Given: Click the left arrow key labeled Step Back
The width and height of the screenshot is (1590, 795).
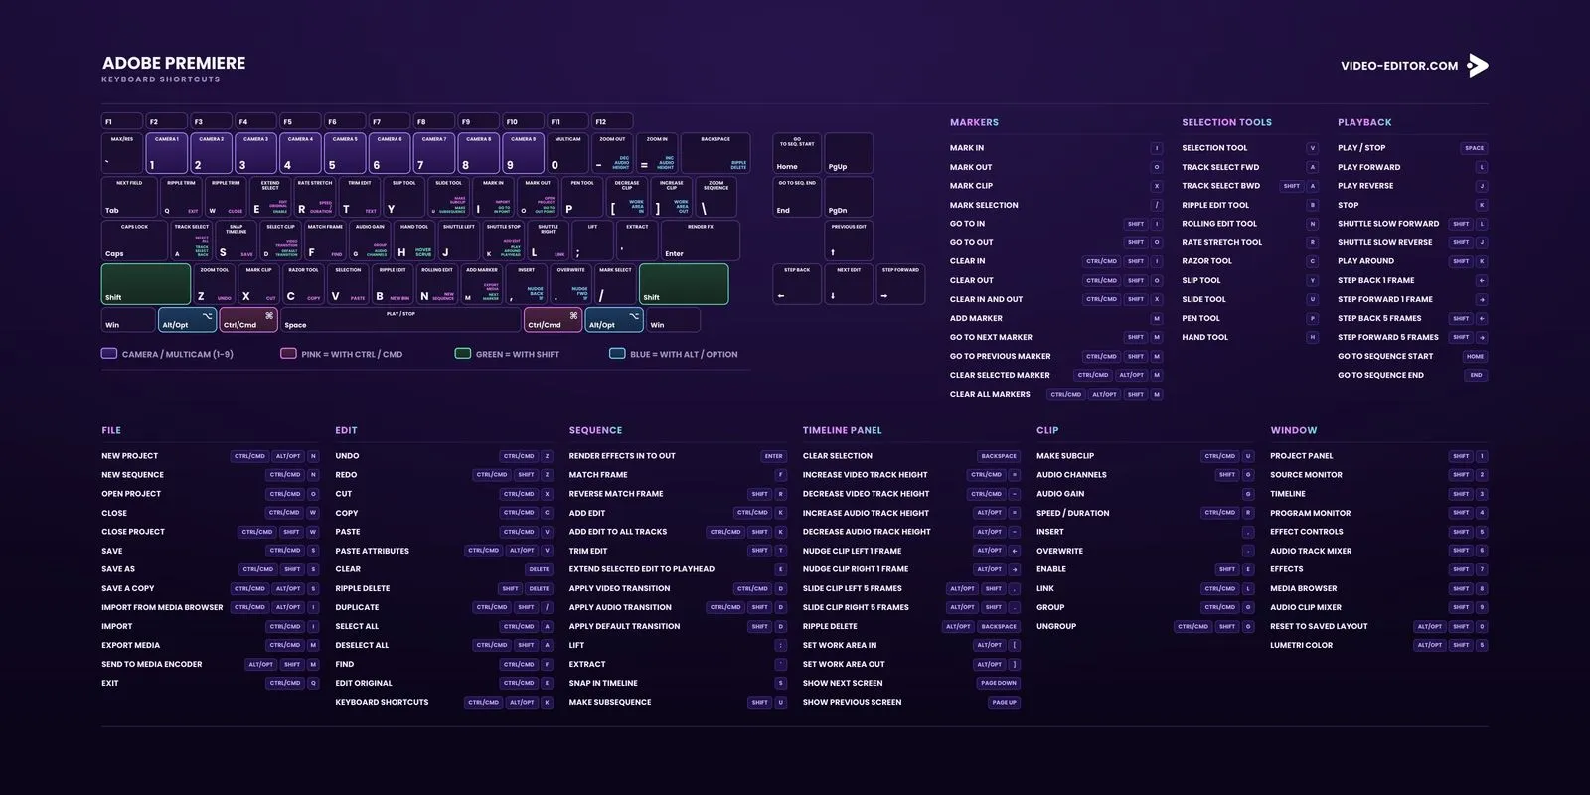Looking at the screenshot, I should point(797,284).
